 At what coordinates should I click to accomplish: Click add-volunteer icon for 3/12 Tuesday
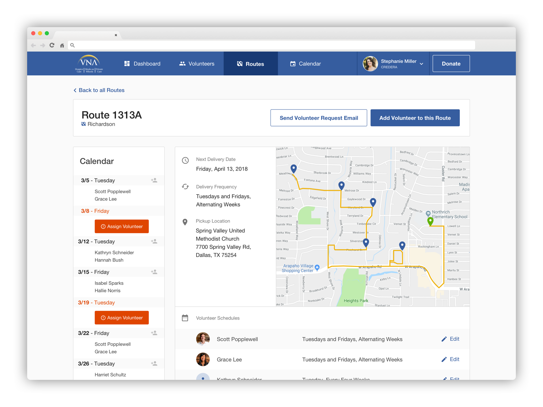coord(154,241)
